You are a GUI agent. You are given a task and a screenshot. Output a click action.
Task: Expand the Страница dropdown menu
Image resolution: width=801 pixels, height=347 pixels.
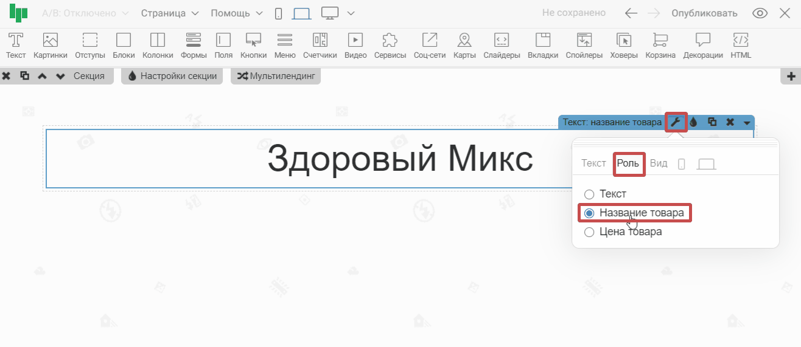(170, 13)
